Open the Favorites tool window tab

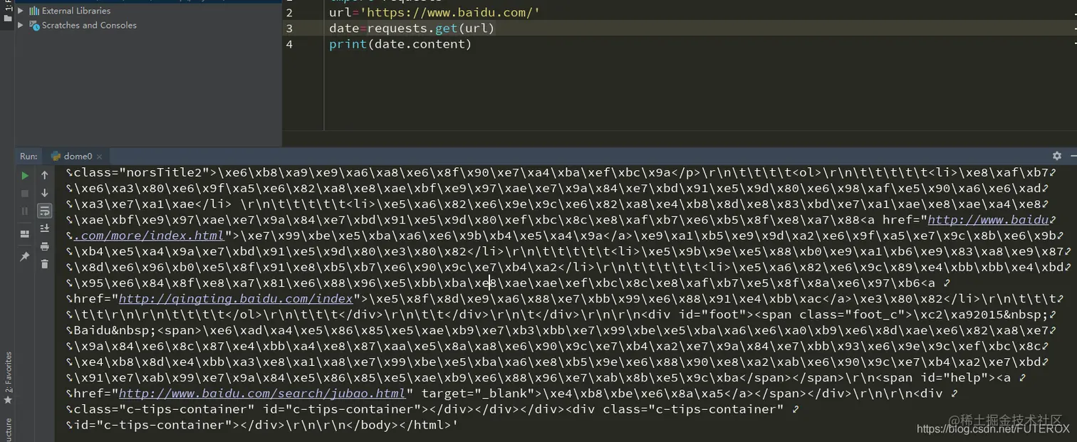point(8,377)
